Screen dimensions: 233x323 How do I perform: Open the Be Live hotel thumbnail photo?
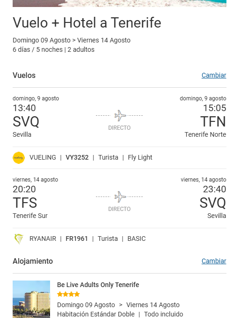[31, 299]
